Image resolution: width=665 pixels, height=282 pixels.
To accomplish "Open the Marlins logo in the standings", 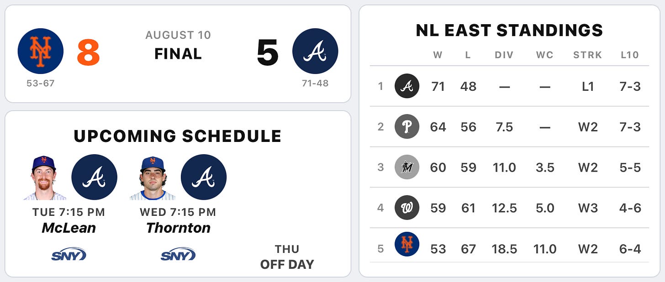I will pos(407,167).
